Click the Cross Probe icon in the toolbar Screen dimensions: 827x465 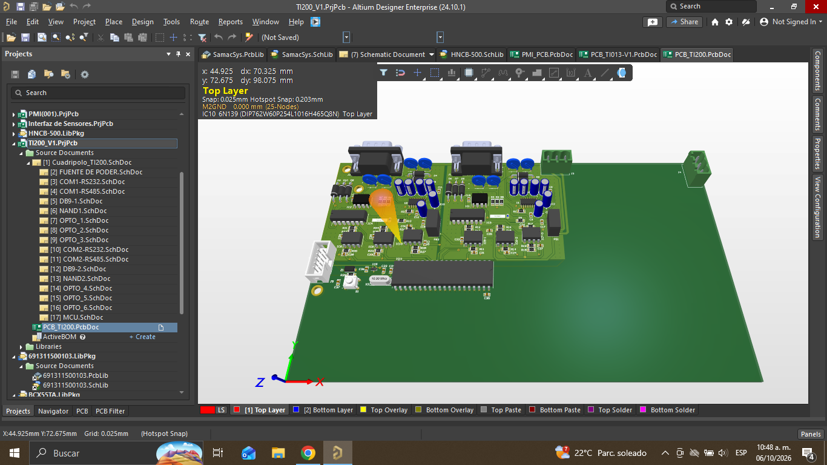pyautogui.click(x=248, y=38)
